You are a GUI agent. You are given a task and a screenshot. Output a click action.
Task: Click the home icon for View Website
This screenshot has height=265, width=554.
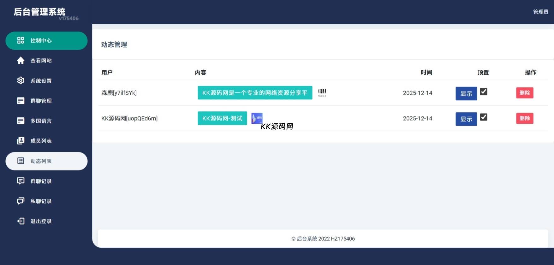(21, 61)
